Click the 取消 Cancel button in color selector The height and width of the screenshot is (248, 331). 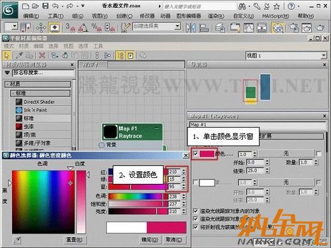174,240
